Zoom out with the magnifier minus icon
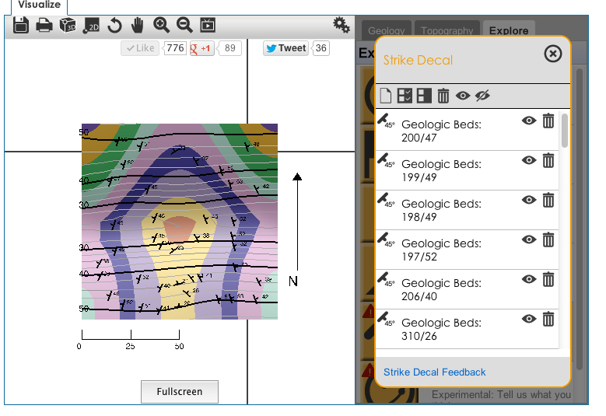 pos(184,26)
